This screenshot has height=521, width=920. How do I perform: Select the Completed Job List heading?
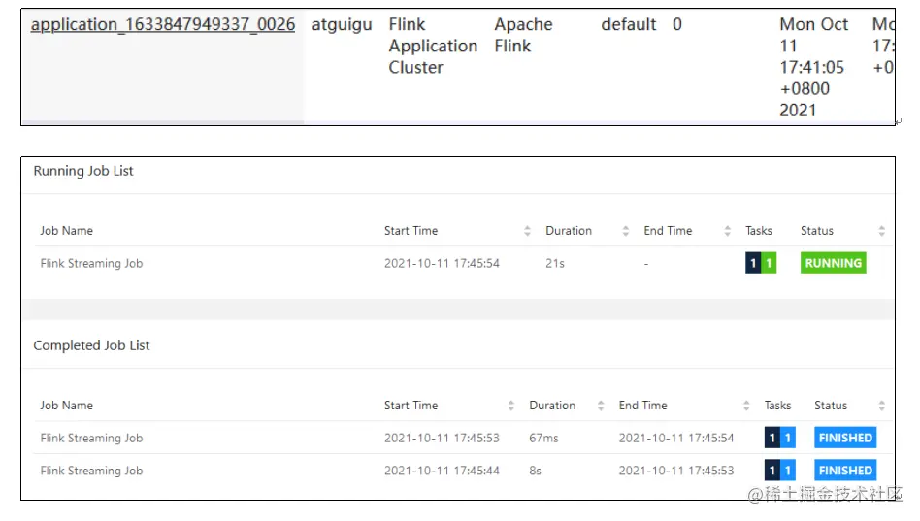pyautogui.click(x=91, y=345)
